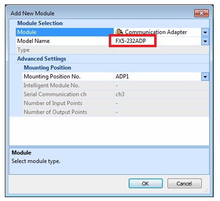Click the Communication Adapter value text
This screenshot has width=220, height=201.
tap(156, 32)
